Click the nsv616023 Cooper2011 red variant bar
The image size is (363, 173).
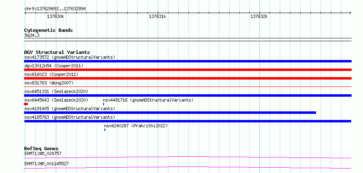point(188,78)
